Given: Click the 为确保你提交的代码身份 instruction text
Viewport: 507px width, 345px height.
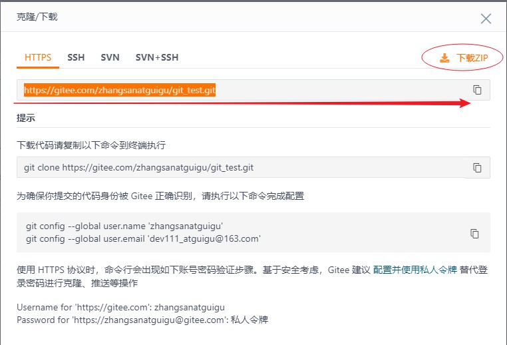Looking at the screenshot, I should [160, 196].
